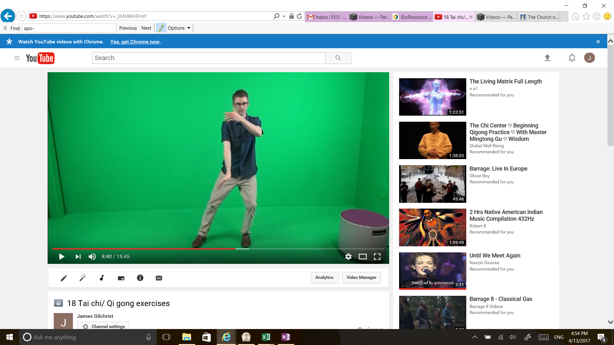Expand the YouTube hamburger guide menu
This screenshot has width=614, height=345.
point(17,58)
